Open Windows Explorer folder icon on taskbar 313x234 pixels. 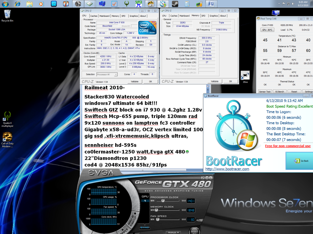[x=30, y=4]
